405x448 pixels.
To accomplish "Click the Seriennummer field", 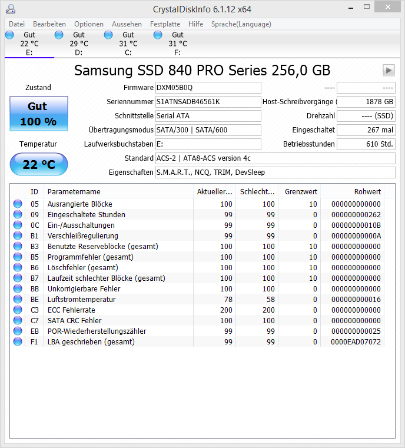I will tap(208, 102).
